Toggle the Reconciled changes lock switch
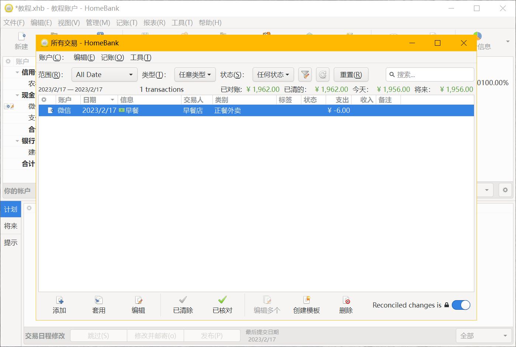The image size is (516, 347). coord(461,305)
